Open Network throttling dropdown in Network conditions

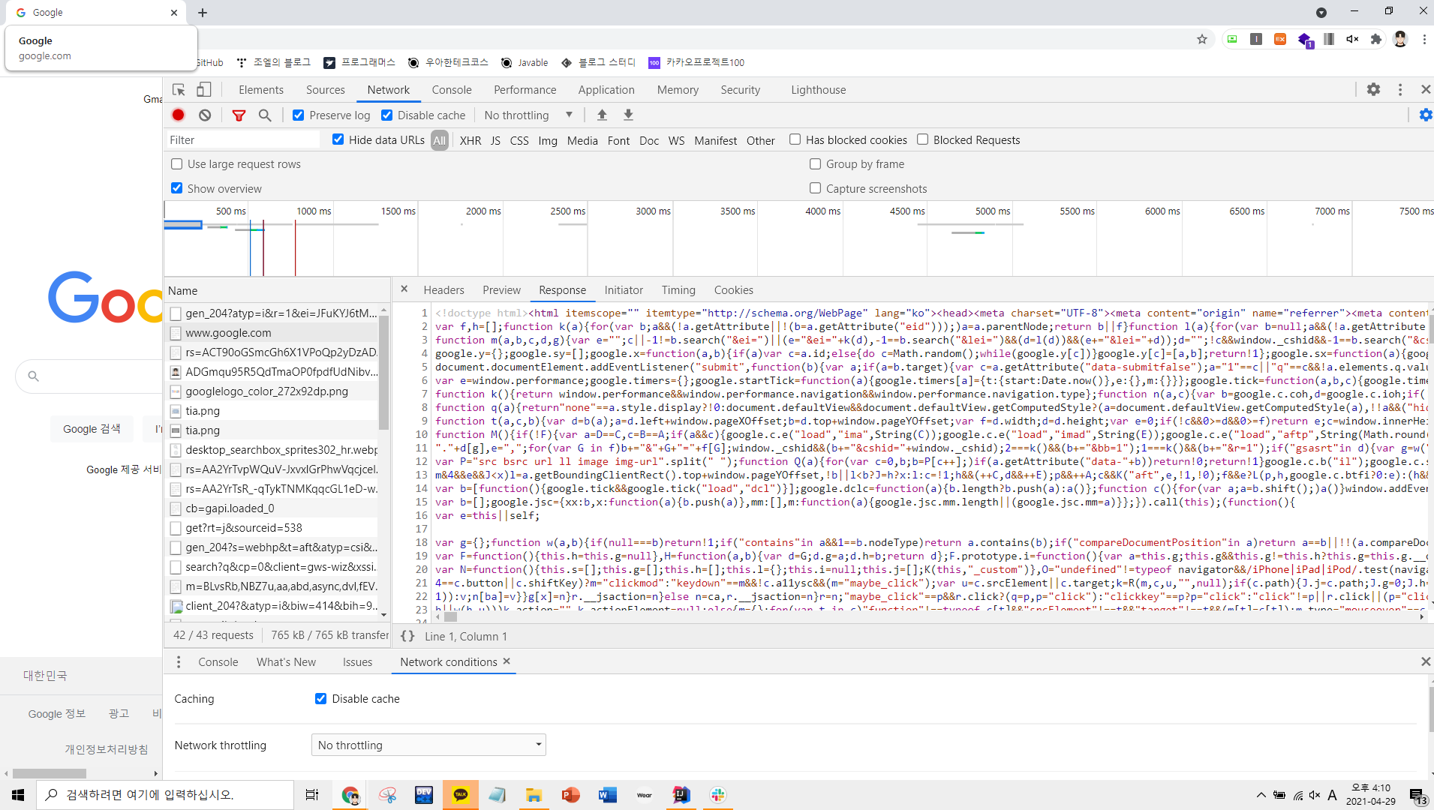[428, 744]
